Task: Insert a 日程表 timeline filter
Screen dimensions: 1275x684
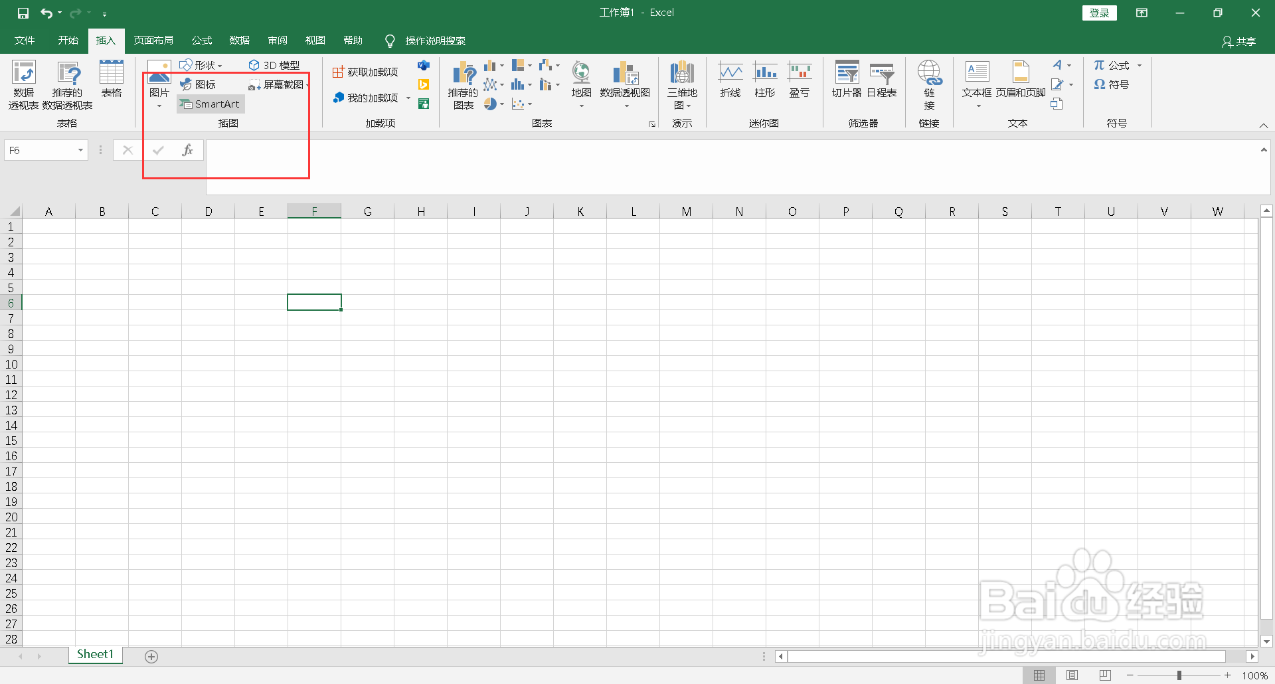Action: click(x=882, y=78)
